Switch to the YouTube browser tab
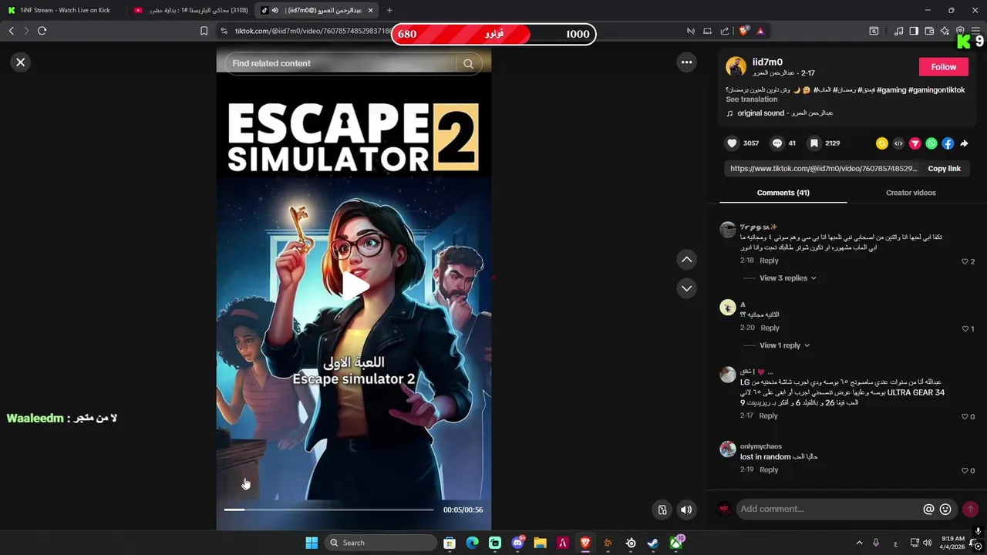This screenshot has height=555, width=987. (x=190, y=10)
